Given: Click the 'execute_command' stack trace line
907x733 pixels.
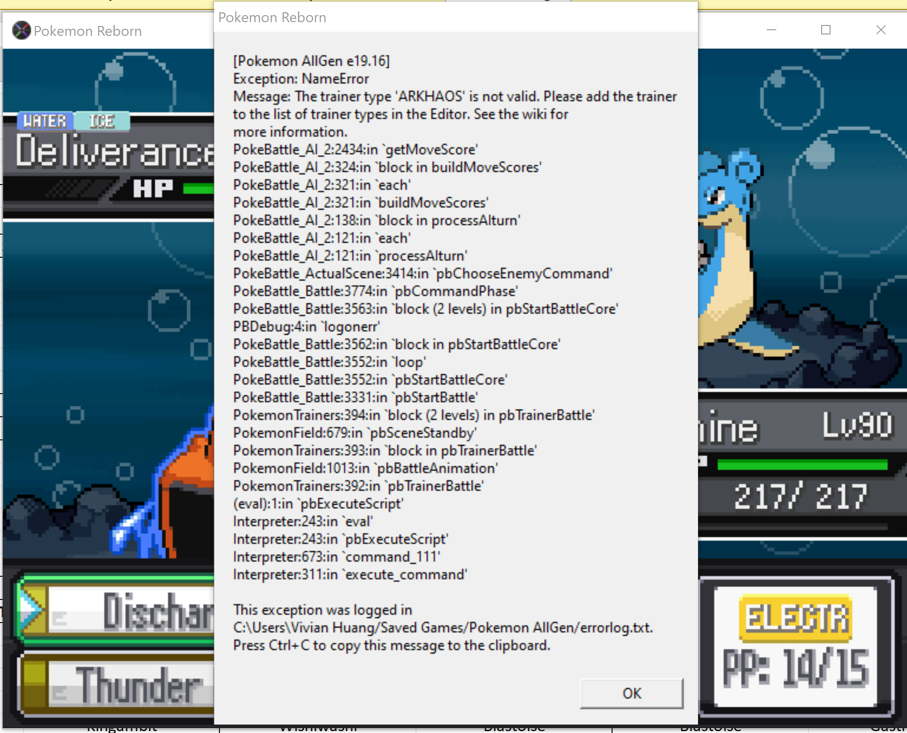Looking at the screenshot, I should coord(350,575).
